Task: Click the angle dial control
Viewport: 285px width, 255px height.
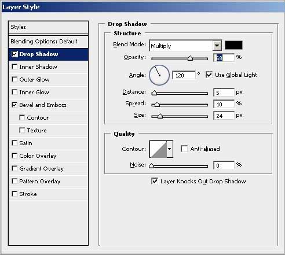Action: point(159,75)
